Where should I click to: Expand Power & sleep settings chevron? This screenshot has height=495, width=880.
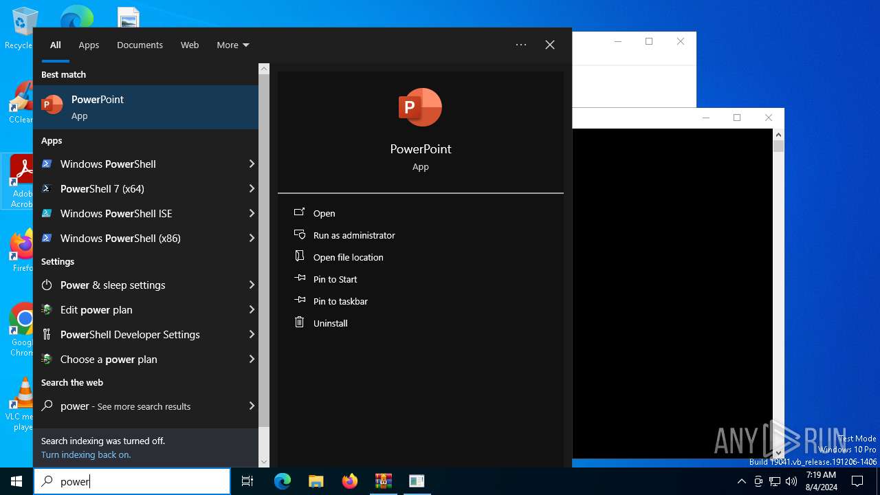(252, 285)
